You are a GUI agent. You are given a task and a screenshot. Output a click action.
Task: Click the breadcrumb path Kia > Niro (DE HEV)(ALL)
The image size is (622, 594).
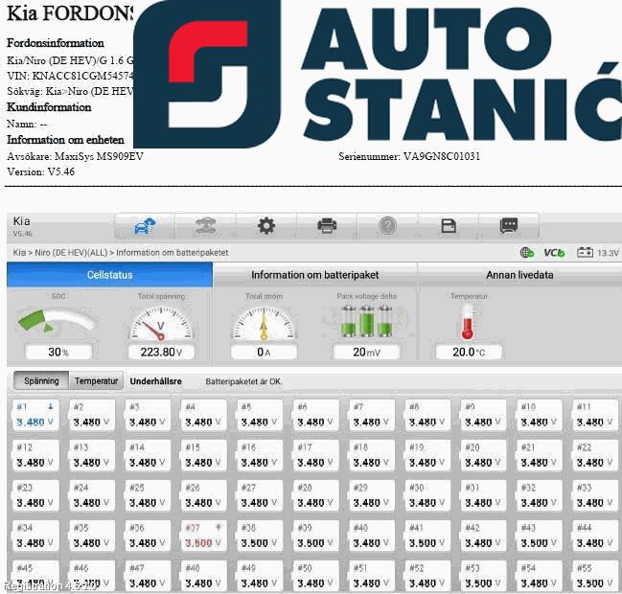60,253
